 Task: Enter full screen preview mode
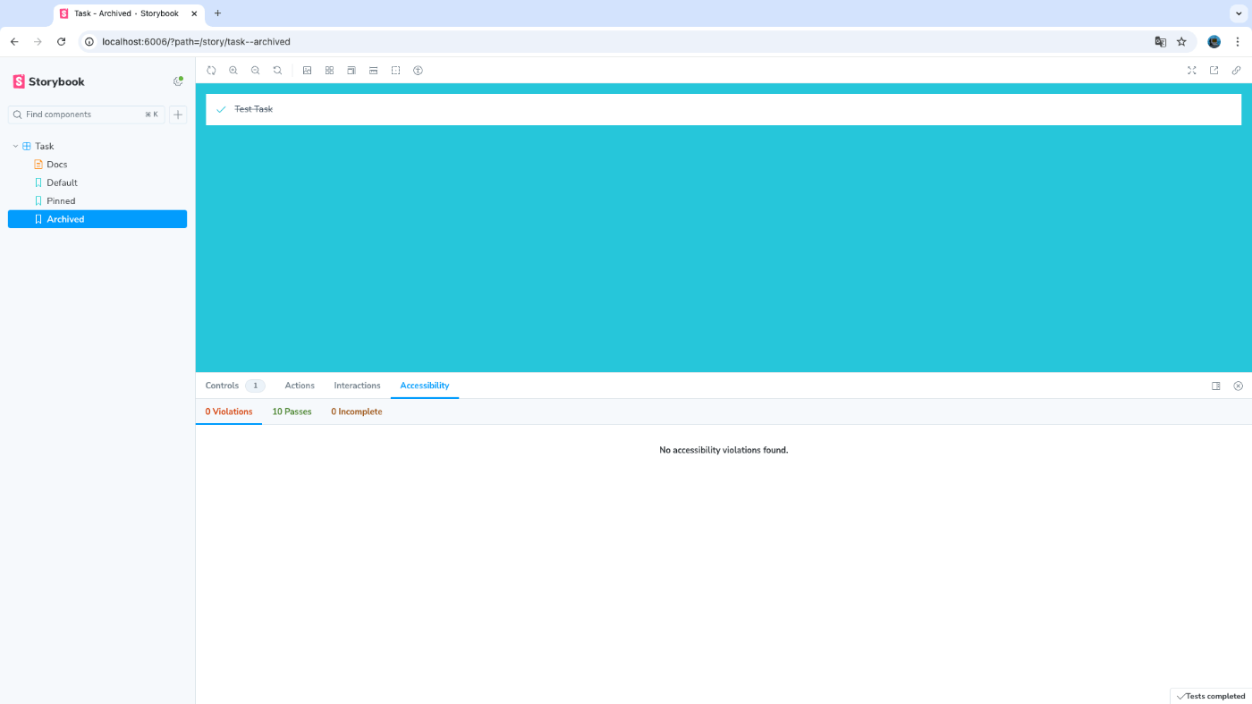[1192, 70]
